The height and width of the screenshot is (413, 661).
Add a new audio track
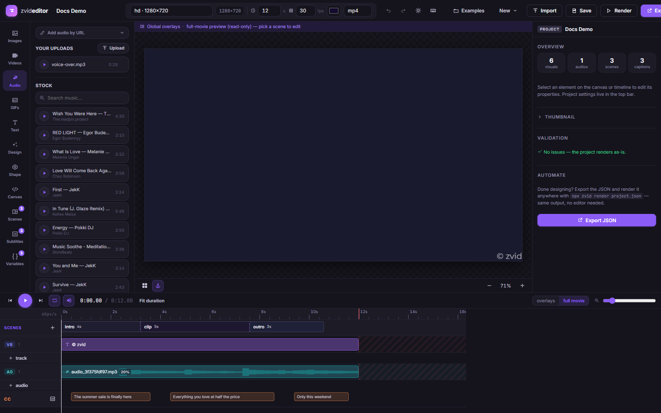[18, 385]
